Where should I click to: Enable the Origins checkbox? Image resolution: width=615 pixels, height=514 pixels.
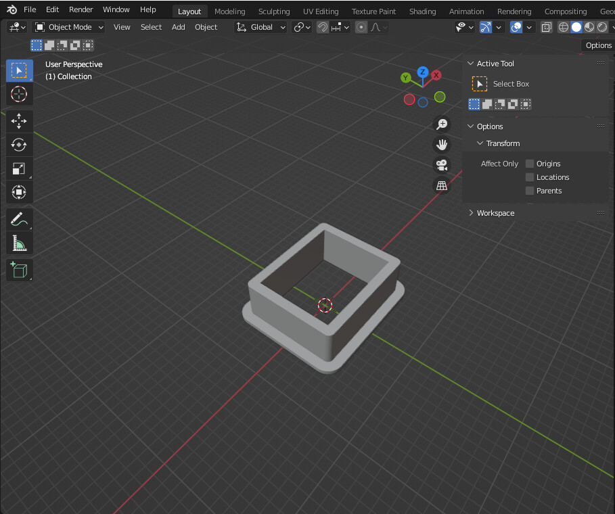[529, 164]
